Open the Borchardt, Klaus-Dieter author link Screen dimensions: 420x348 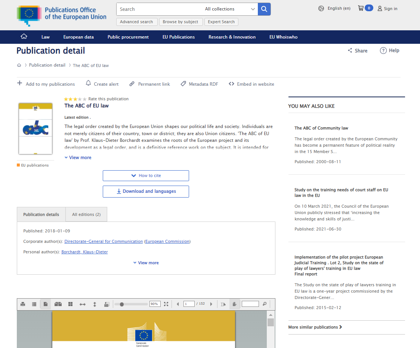84,252
